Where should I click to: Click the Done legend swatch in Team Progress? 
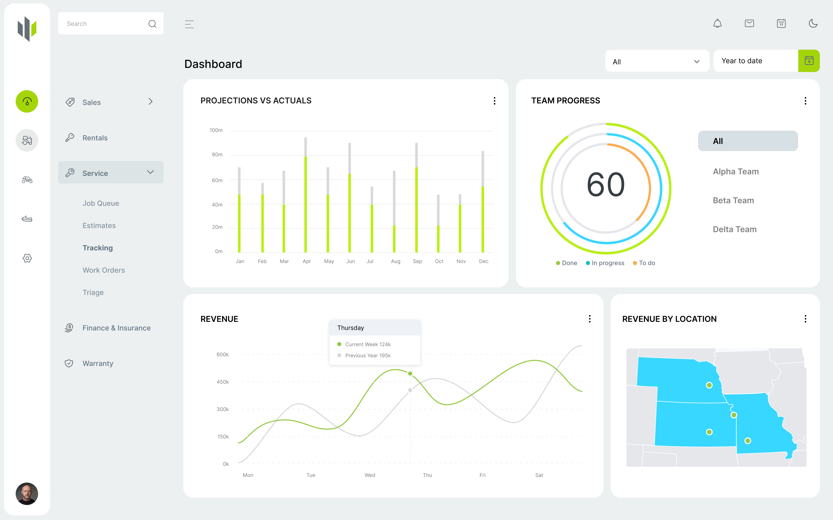[x=558, y=263]
